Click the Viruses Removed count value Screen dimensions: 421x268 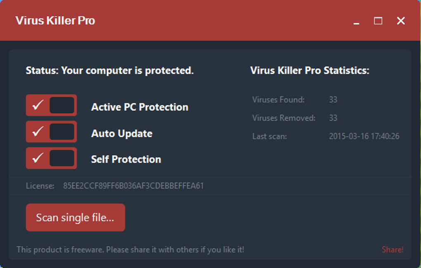[333, 118]
